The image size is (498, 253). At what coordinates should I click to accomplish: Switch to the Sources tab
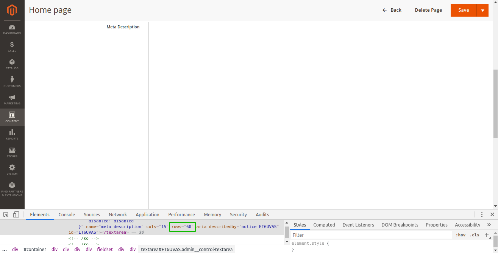pyautogui.click(x=92, y=214)
